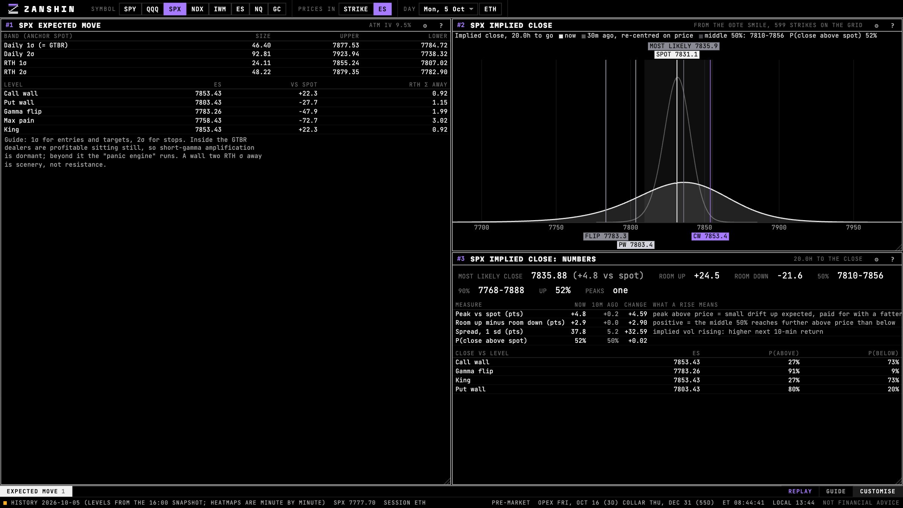Select the active SPX symbol
903x508 pixels.
pos(175,9)
